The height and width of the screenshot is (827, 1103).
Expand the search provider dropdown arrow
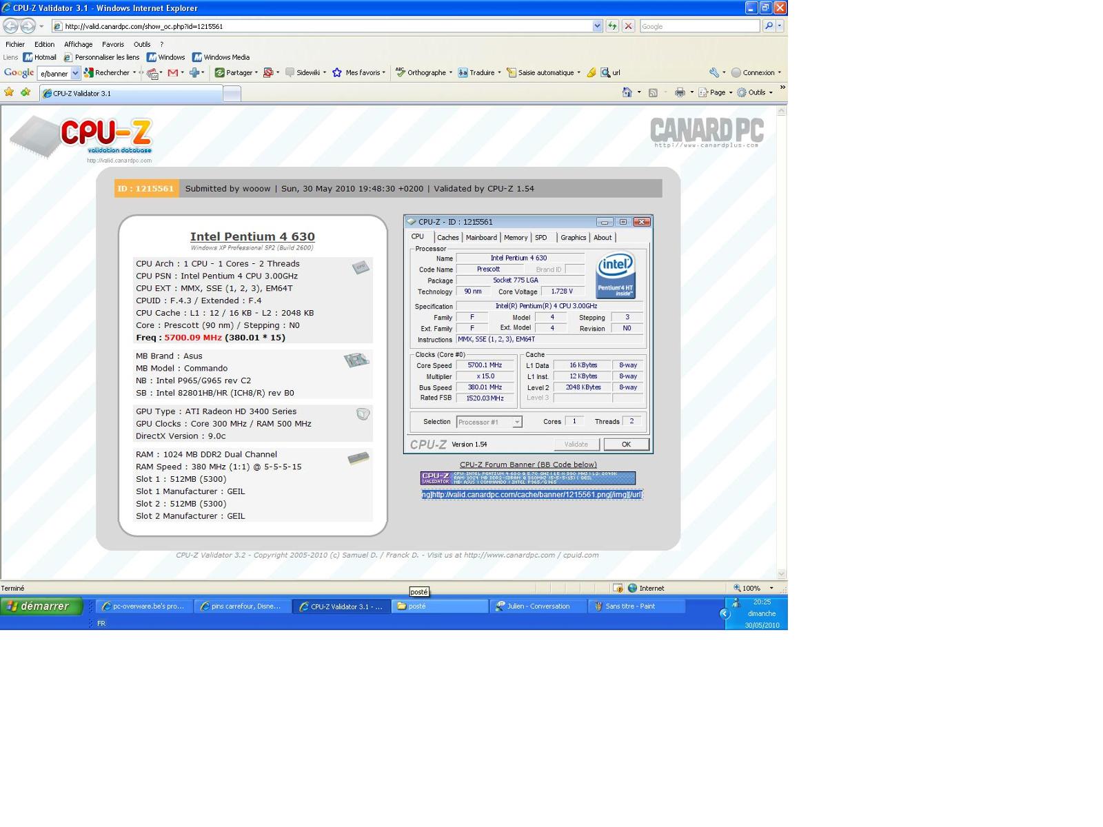(x=780, y=26)
